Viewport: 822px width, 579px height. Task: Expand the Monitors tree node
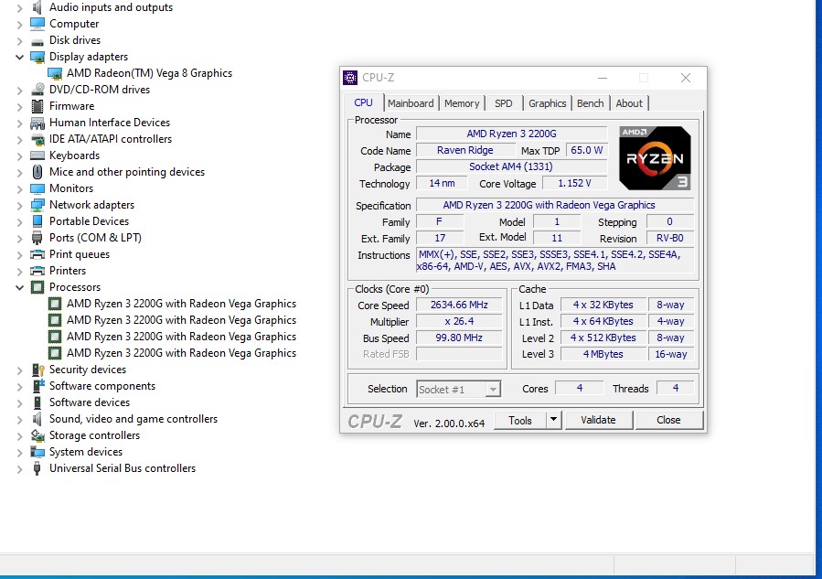(x=20, y=188)
